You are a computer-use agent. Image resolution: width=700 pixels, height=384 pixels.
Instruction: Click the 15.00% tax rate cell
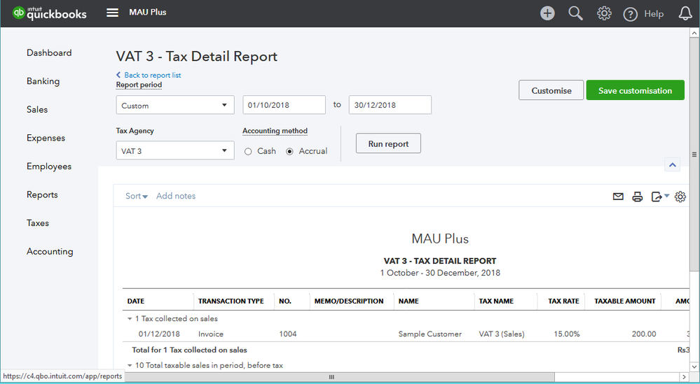point(567,334)
